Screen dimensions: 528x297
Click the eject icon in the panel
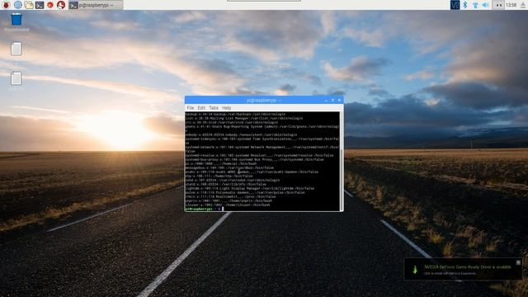(x=523, y=5)
